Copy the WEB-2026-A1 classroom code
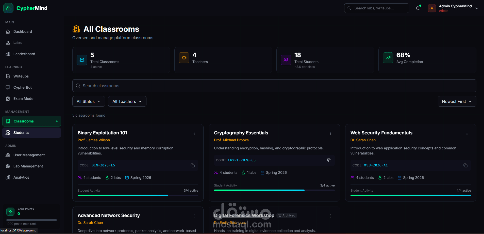 coord(465,165)
